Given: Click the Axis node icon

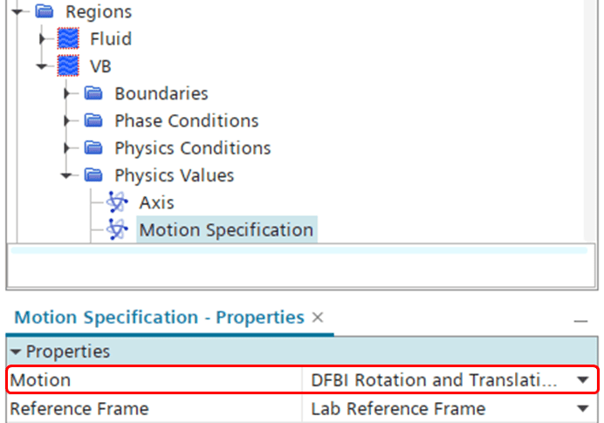Looking at the screenshot, I should point(117,202).
